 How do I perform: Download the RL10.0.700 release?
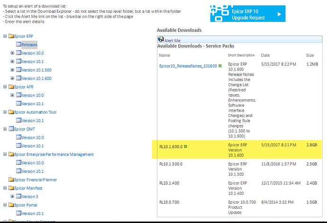click(x=169, y=202)
